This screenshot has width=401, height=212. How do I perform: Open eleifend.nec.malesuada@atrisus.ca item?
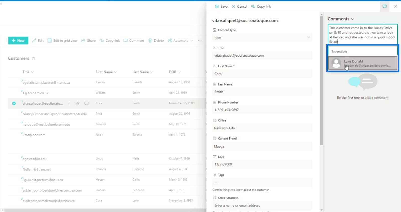48,201
